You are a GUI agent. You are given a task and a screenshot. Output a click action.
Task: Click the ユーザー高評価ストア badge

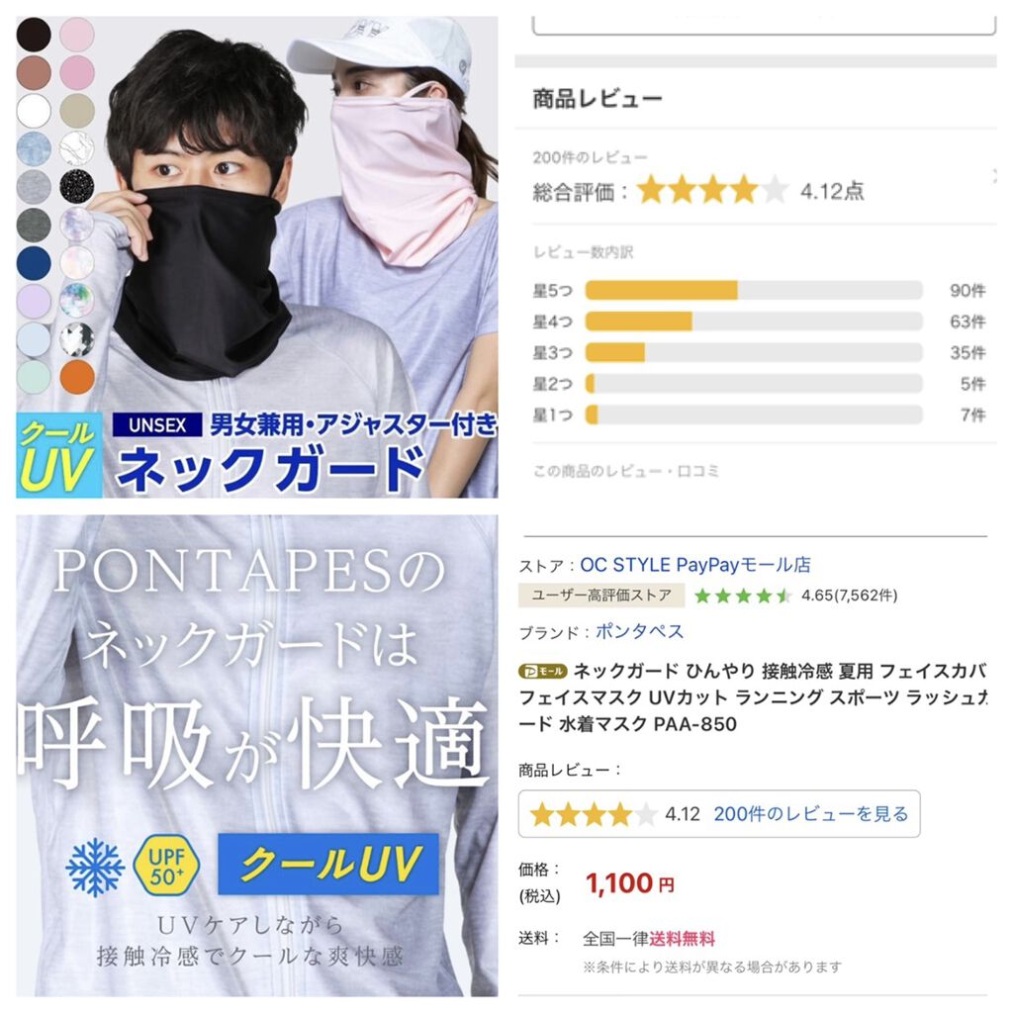point(600,595)
